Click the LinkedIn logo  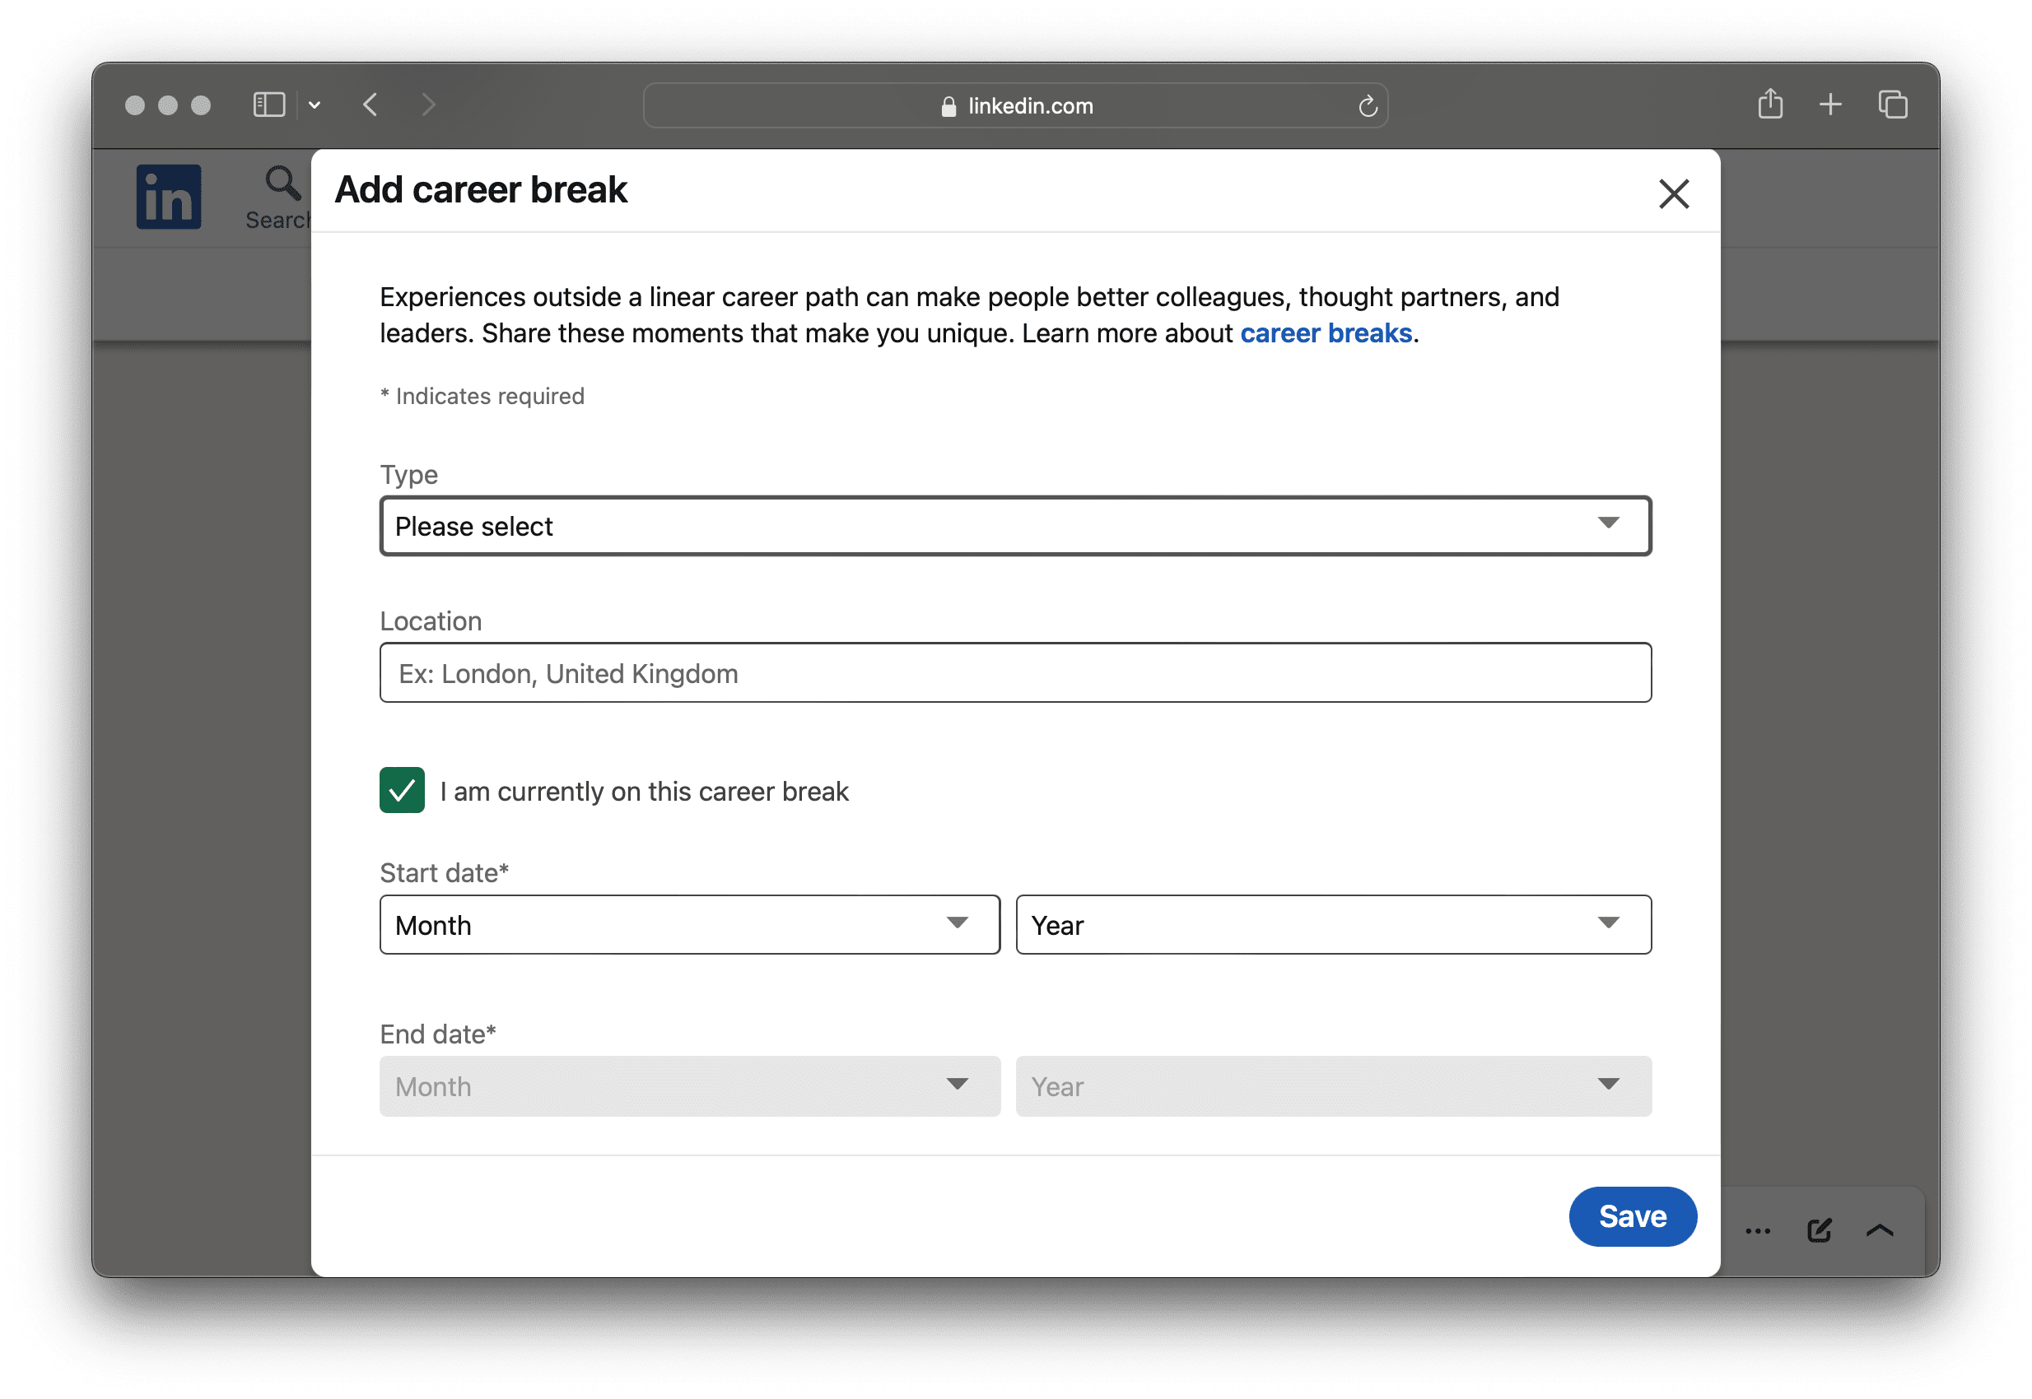coord(167,197)
